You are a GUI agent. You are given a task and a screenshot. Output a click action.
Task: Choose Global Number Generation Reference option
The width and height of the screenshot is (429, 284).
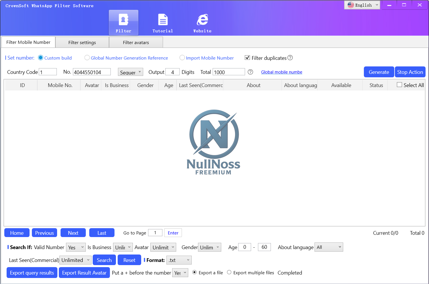click(x=87, y=58)
